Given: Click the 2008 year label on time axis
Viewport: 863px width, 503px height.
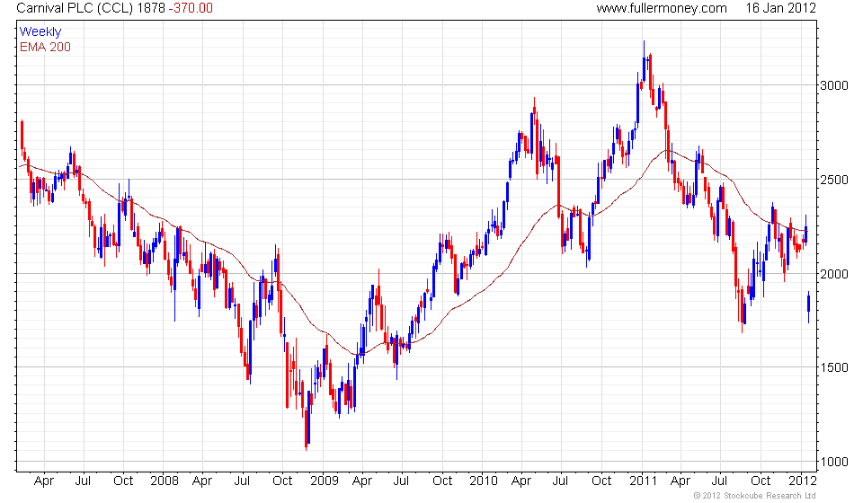Looking at the screenshot, I should click(x=164, y=481).
